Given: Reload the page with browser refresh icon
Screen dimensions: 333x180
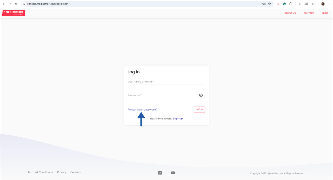Looking at the screenshot, I should (x=16, y=4).
